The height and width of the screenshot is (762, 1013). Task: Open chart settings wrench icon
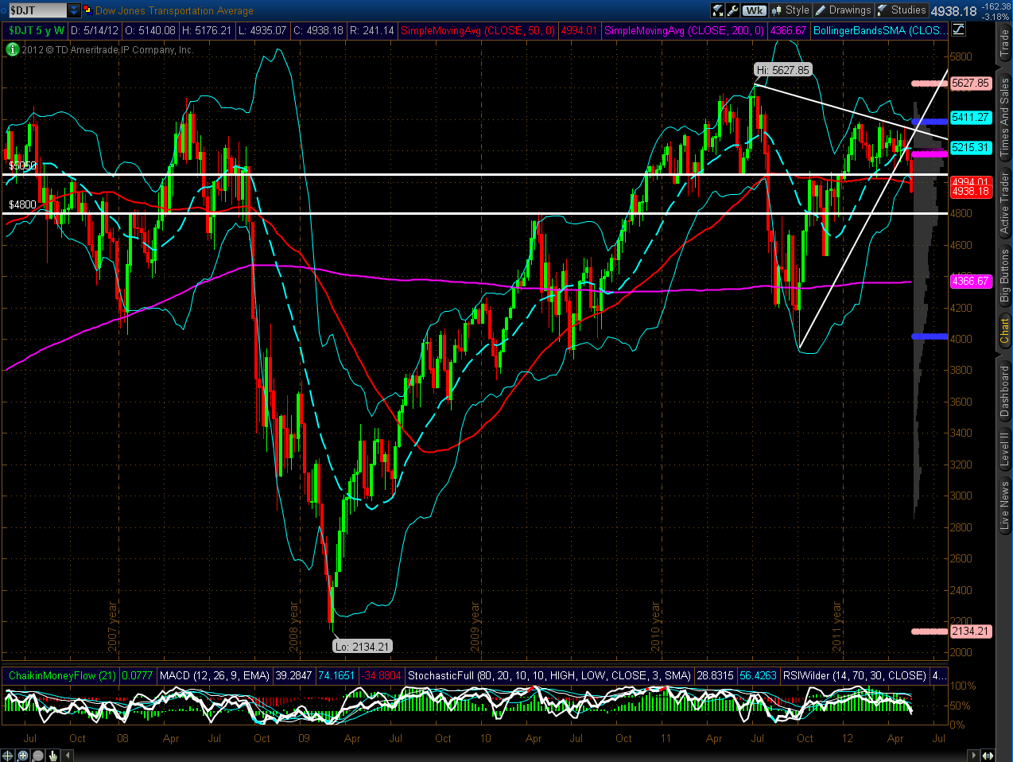point(733,10)
